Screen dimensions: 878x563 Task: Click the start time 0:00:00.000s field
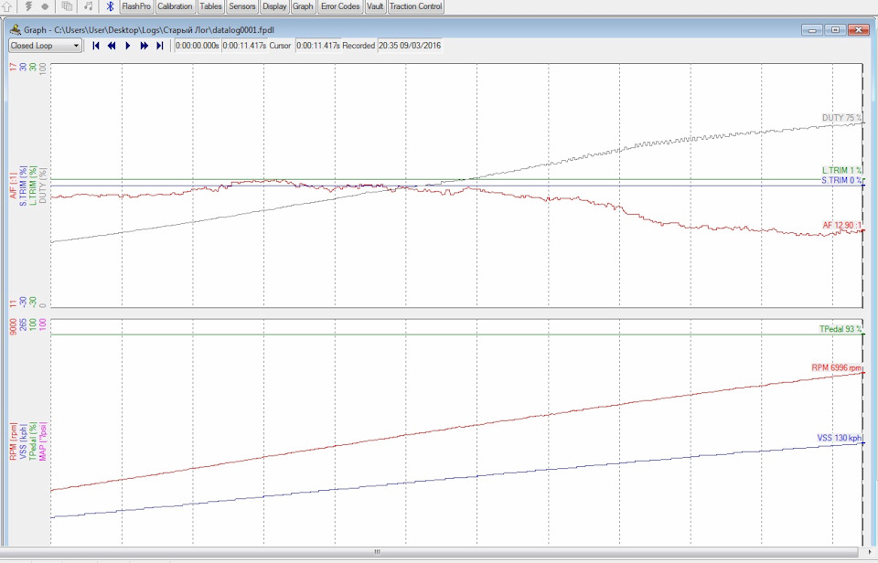(198, 46)
